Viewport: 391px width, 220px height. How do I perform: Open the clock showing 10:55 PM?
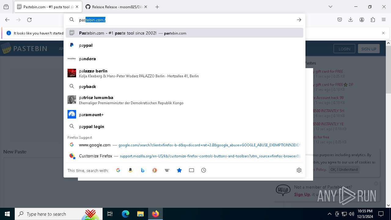click(x=365, y=214)
